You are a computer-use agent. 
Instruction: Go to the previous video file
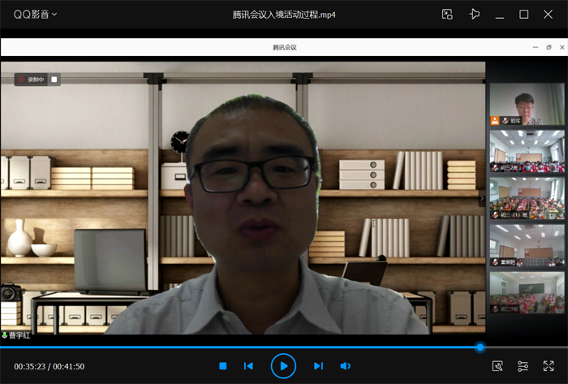click(248, 366)
